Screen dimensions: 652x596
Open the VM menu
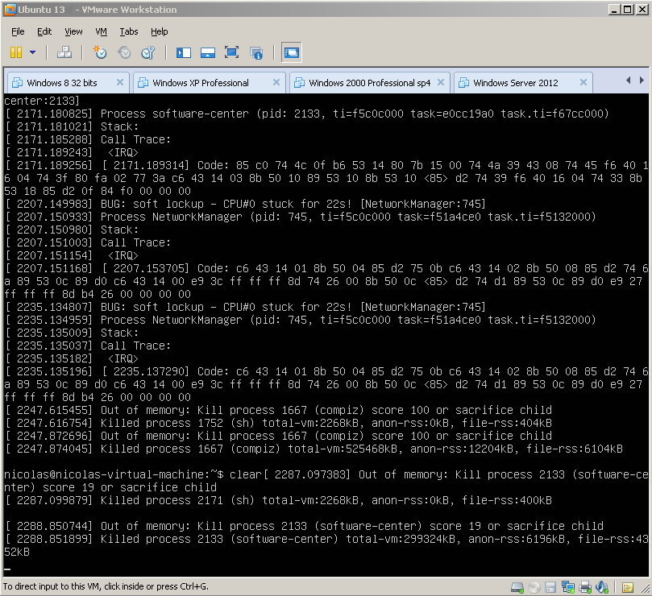tap(101, 31)
